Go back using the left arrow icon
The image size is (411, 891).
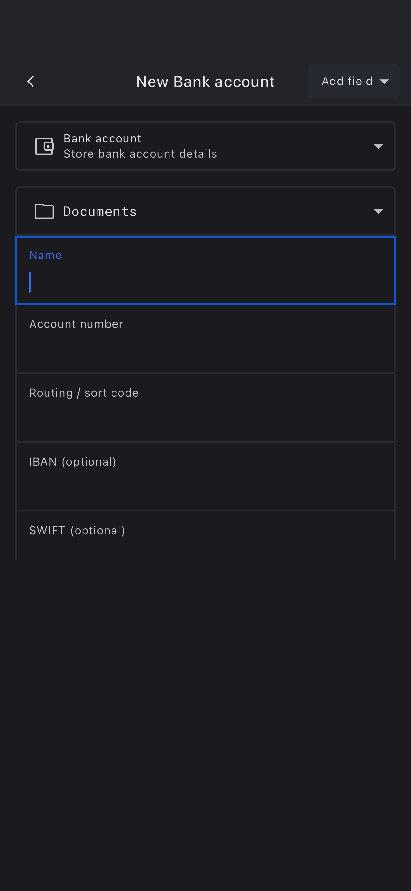(31, 82)
